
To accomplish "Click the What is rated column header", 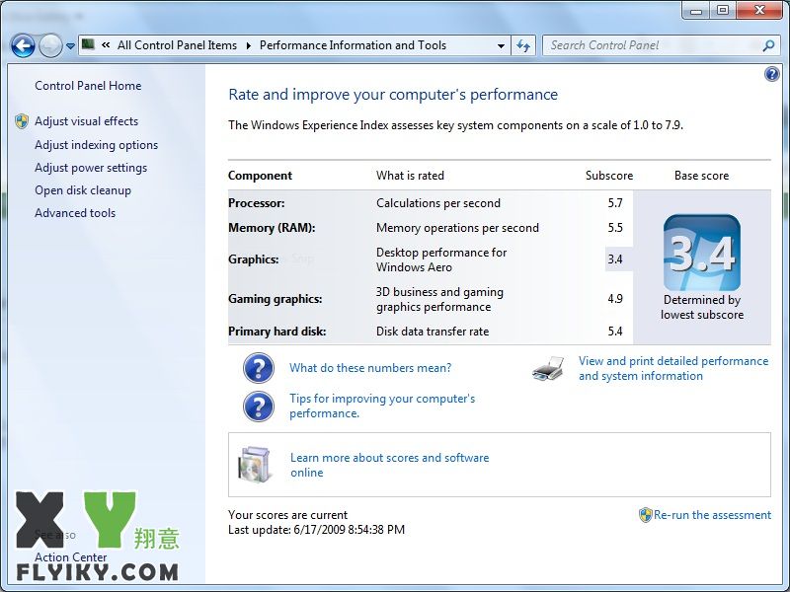I will (410, 176).
